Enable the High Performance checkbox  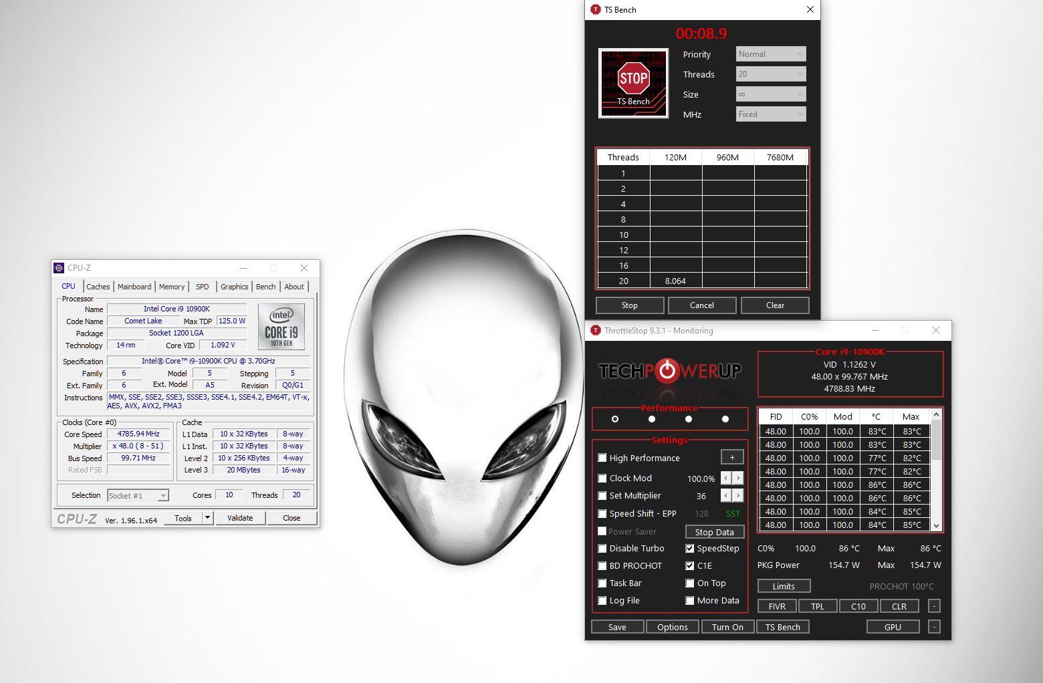coord(602,458)
